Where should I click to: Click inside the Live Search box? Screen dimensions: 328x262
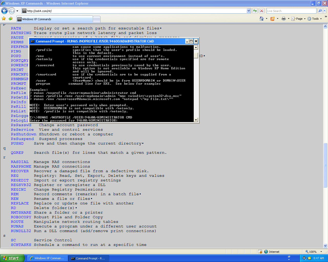coord(291,11)
